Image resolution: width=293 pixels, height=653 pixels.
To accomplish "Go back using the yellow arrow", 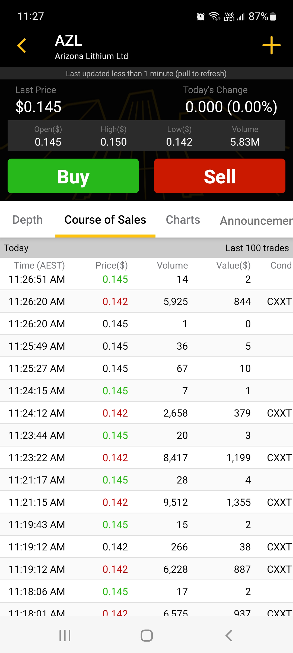I will (x=21, y=45).
